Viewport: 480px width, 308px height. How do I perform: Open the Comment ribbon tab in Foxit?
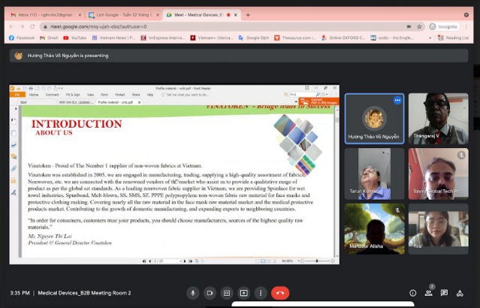(x=53, y=95)
